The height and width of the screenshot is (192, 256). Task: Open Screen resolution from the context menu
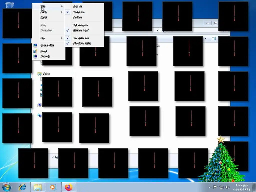coord(48,45)
